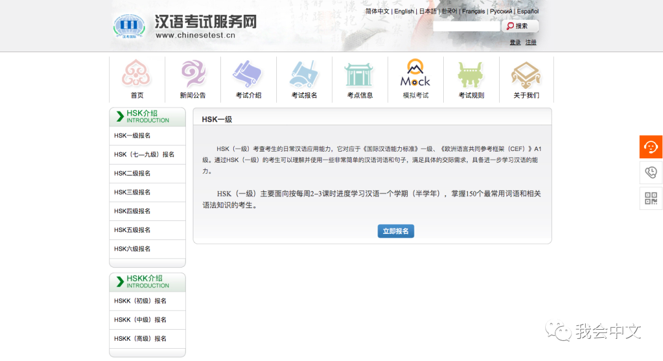The image size is (663, 361).
Task: Click the phone contact icon on right sidebar
Action: [x=651, y=173]
